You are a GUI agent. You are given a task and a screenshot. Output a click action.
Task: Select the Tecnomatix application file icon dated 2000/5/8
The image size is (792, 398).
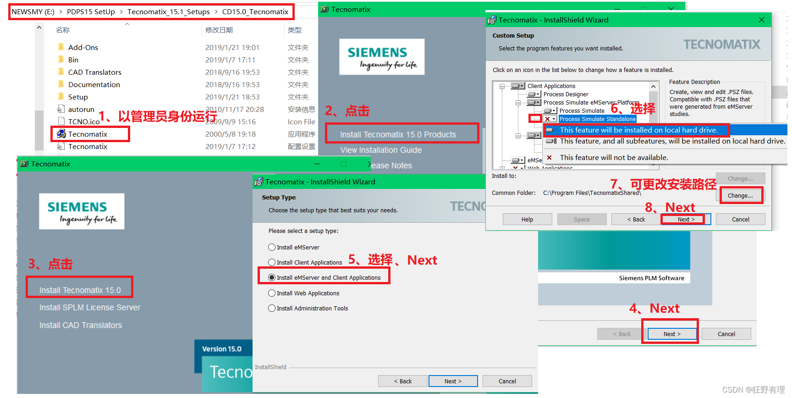click(x=61, y=134)
